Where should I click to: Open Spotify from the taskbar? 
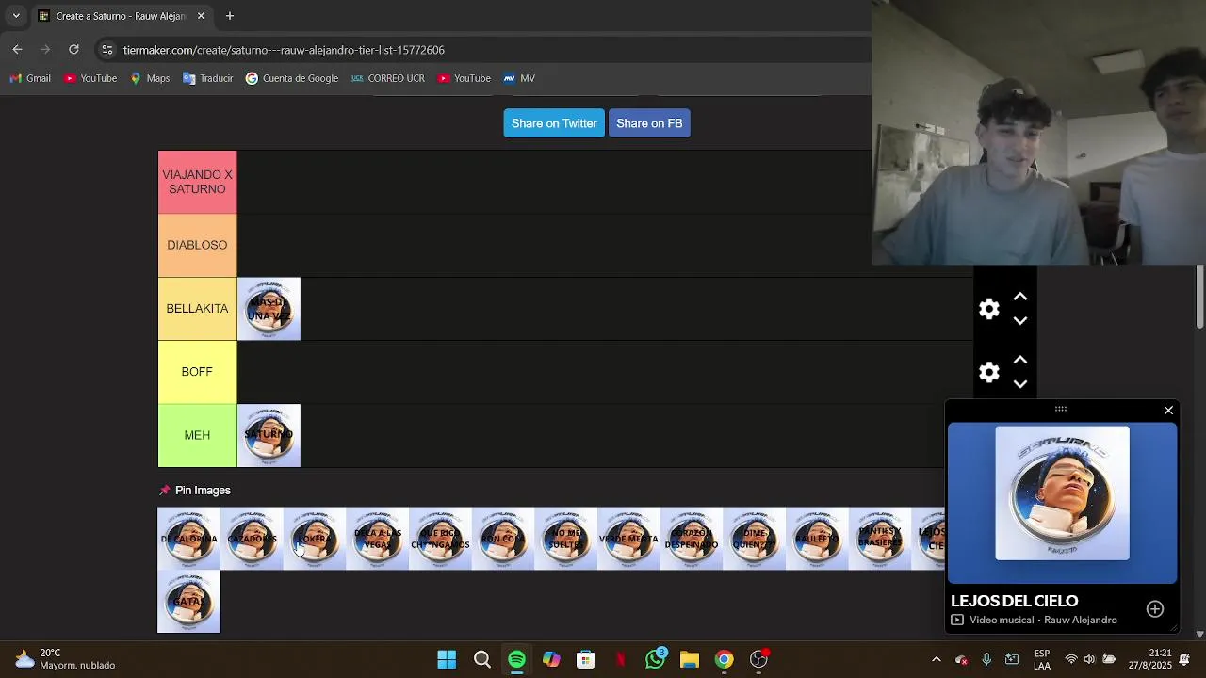tap(516, 659)
